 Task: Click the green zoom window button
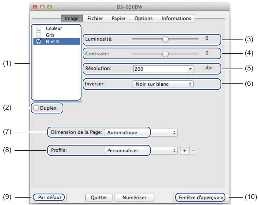tap(49, 7)
